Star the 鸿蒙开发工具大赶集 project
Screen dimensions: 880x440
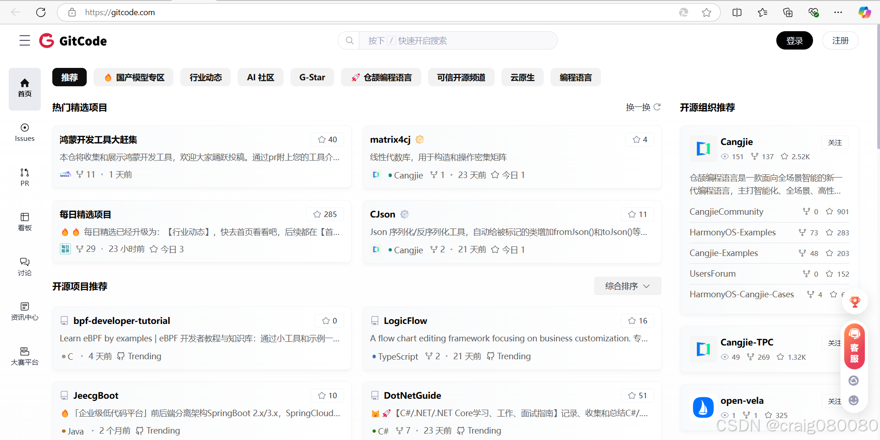[x=328, y=139]
